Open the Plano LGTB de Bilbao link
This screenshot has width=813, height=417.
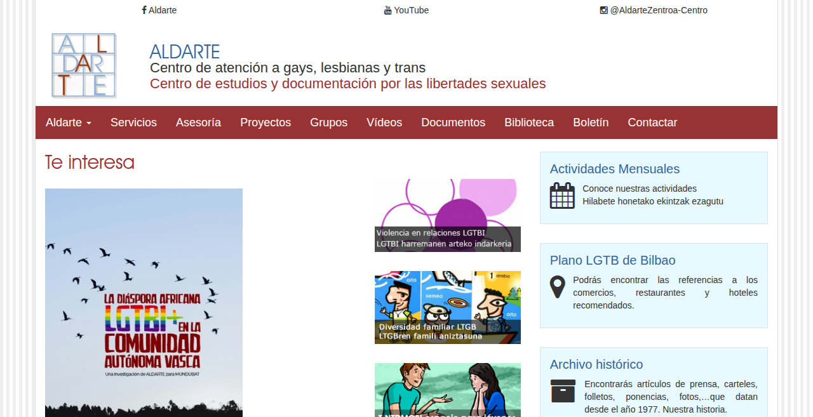[x=613, y=260]
